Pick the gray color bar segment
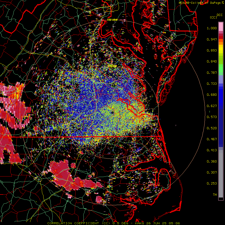This screenshot has width=225, height=225. (x=221, y=174)
